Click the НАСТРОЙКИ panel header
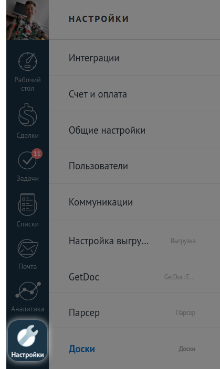The height and width of the screenshot is (369, 220). coord(99,19)
